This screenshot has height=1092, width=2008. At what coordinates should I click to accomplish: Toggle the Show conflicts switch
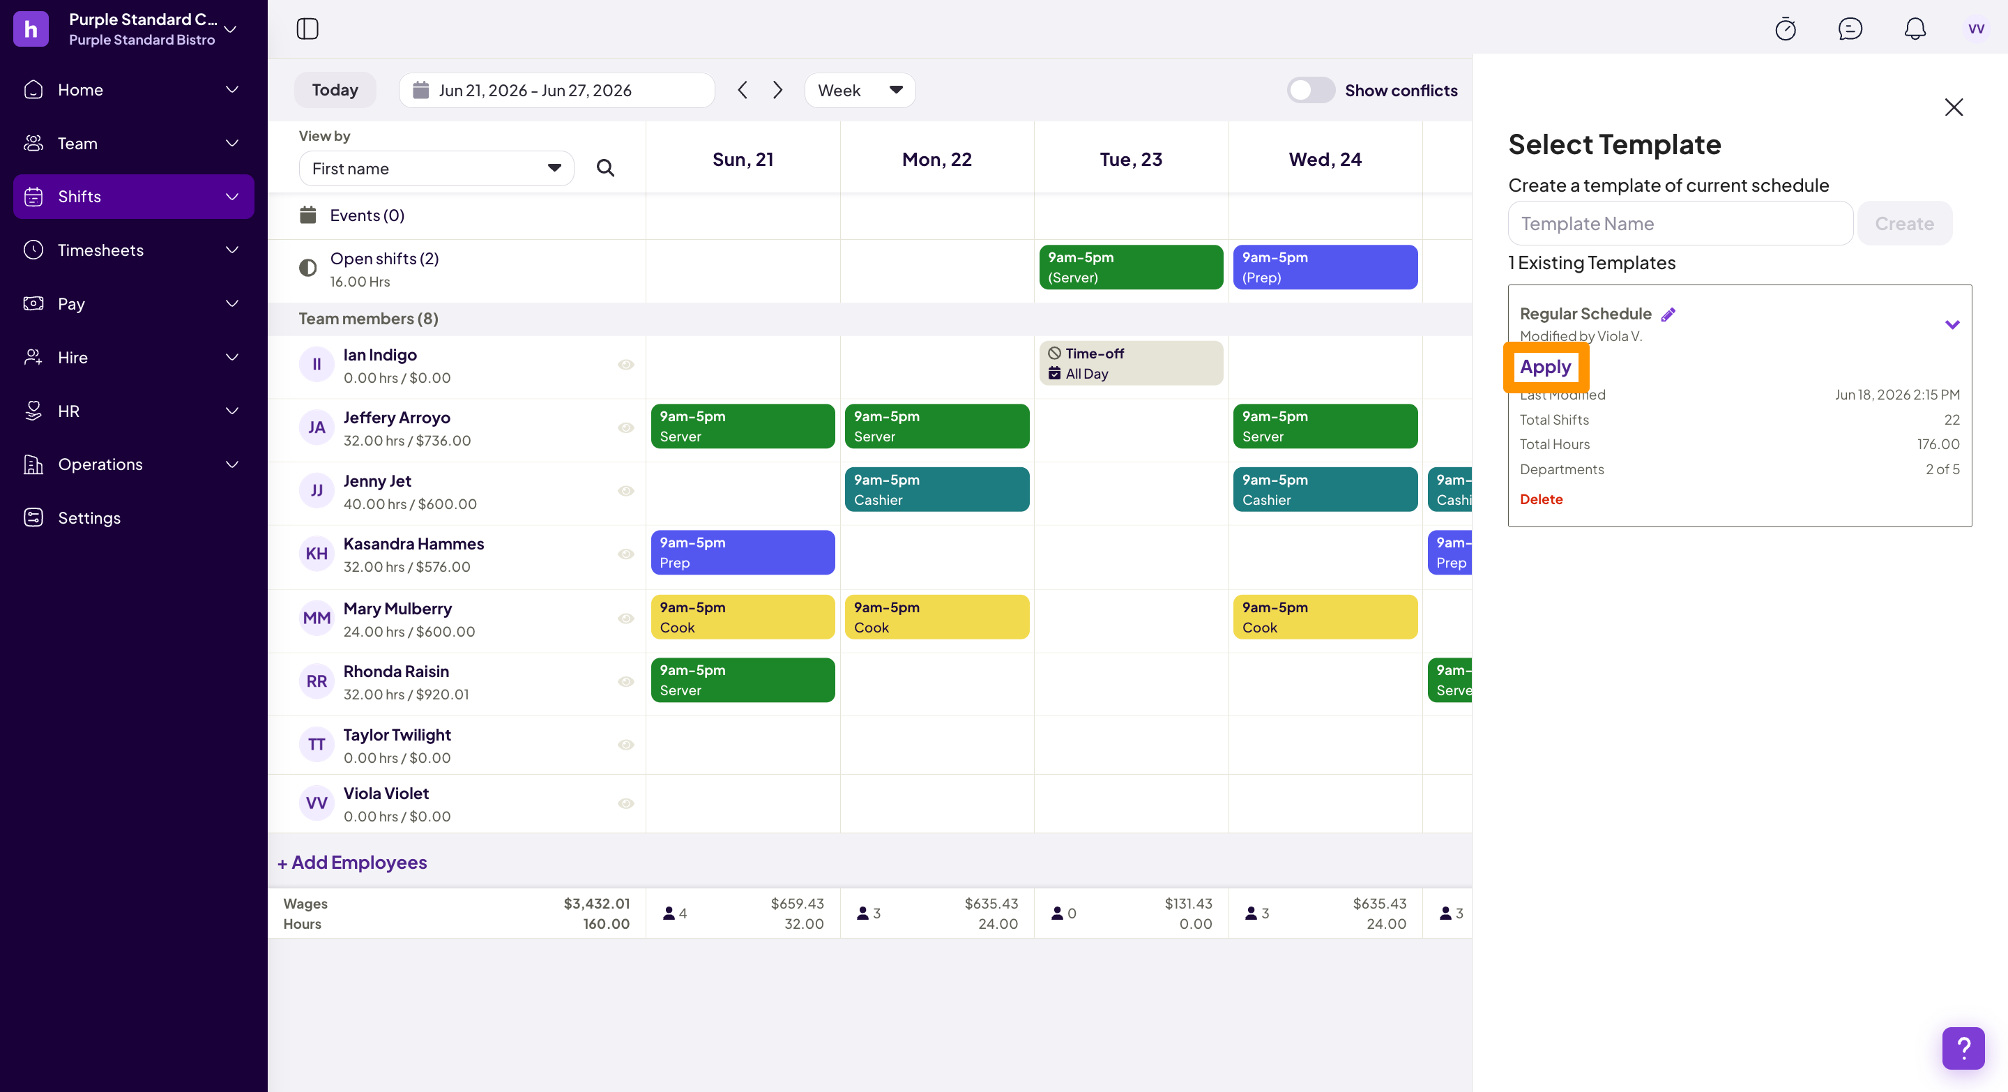1310,91
